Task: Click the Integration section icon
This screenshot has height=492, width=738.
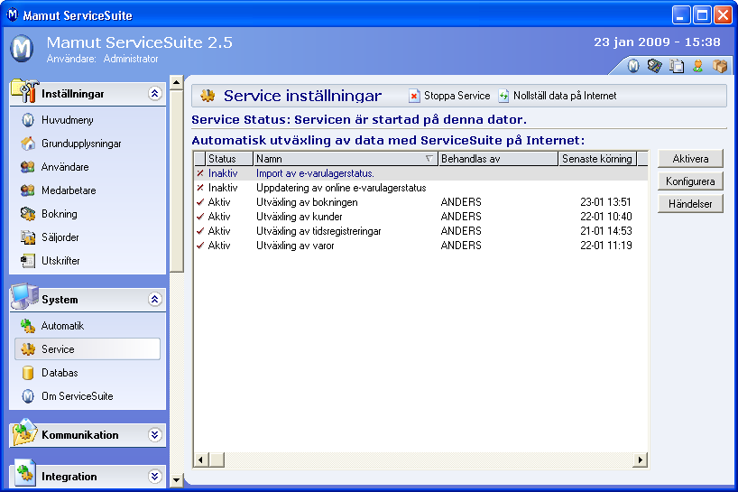Action: tap(24, 473)
